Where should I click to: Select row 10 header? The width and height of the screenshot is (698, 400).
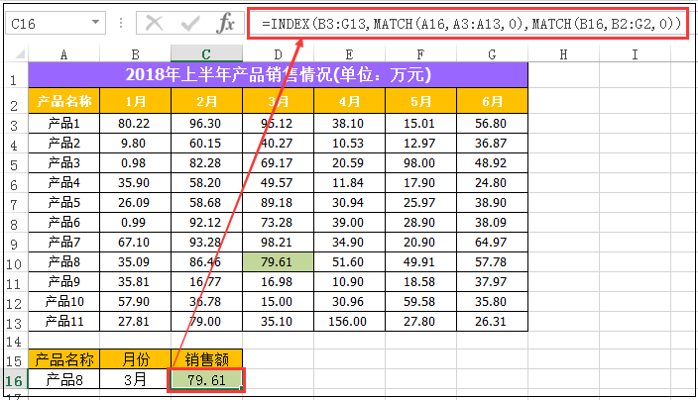[x=14, y=264]
